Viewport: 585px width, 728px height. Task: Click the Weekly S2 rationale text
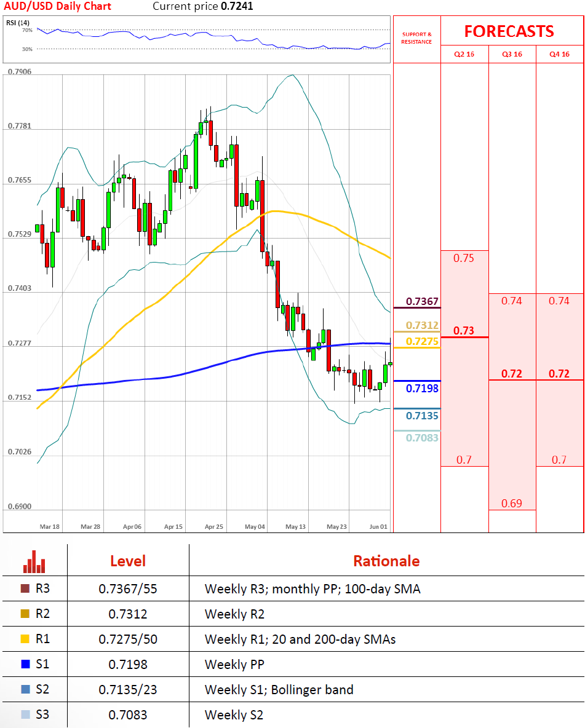tap(234, 714)
